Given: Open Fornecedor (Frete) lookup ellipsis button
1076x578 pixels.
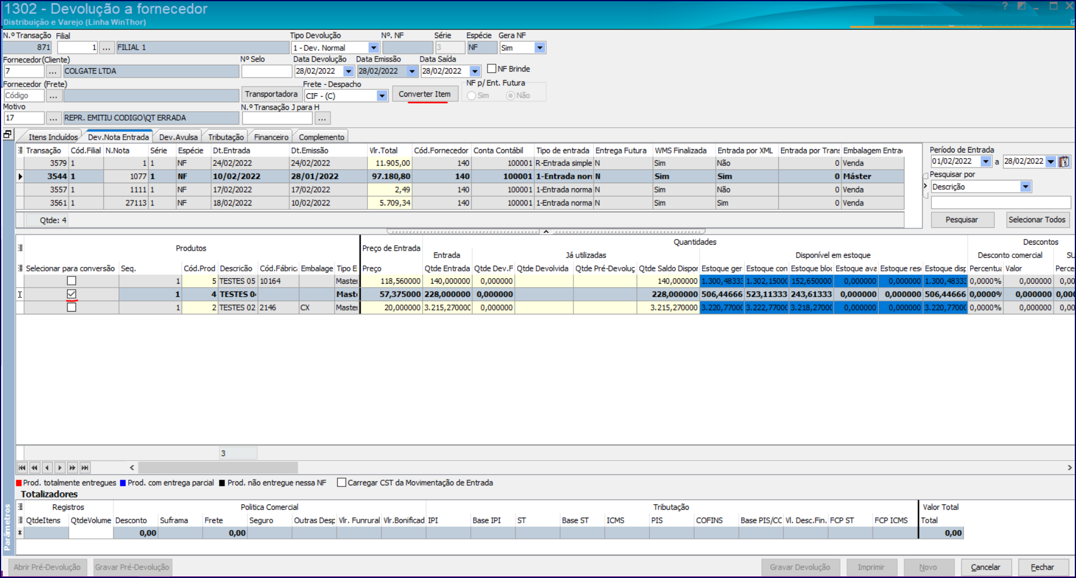Looking at the screenshot, I should coord(53,95).
